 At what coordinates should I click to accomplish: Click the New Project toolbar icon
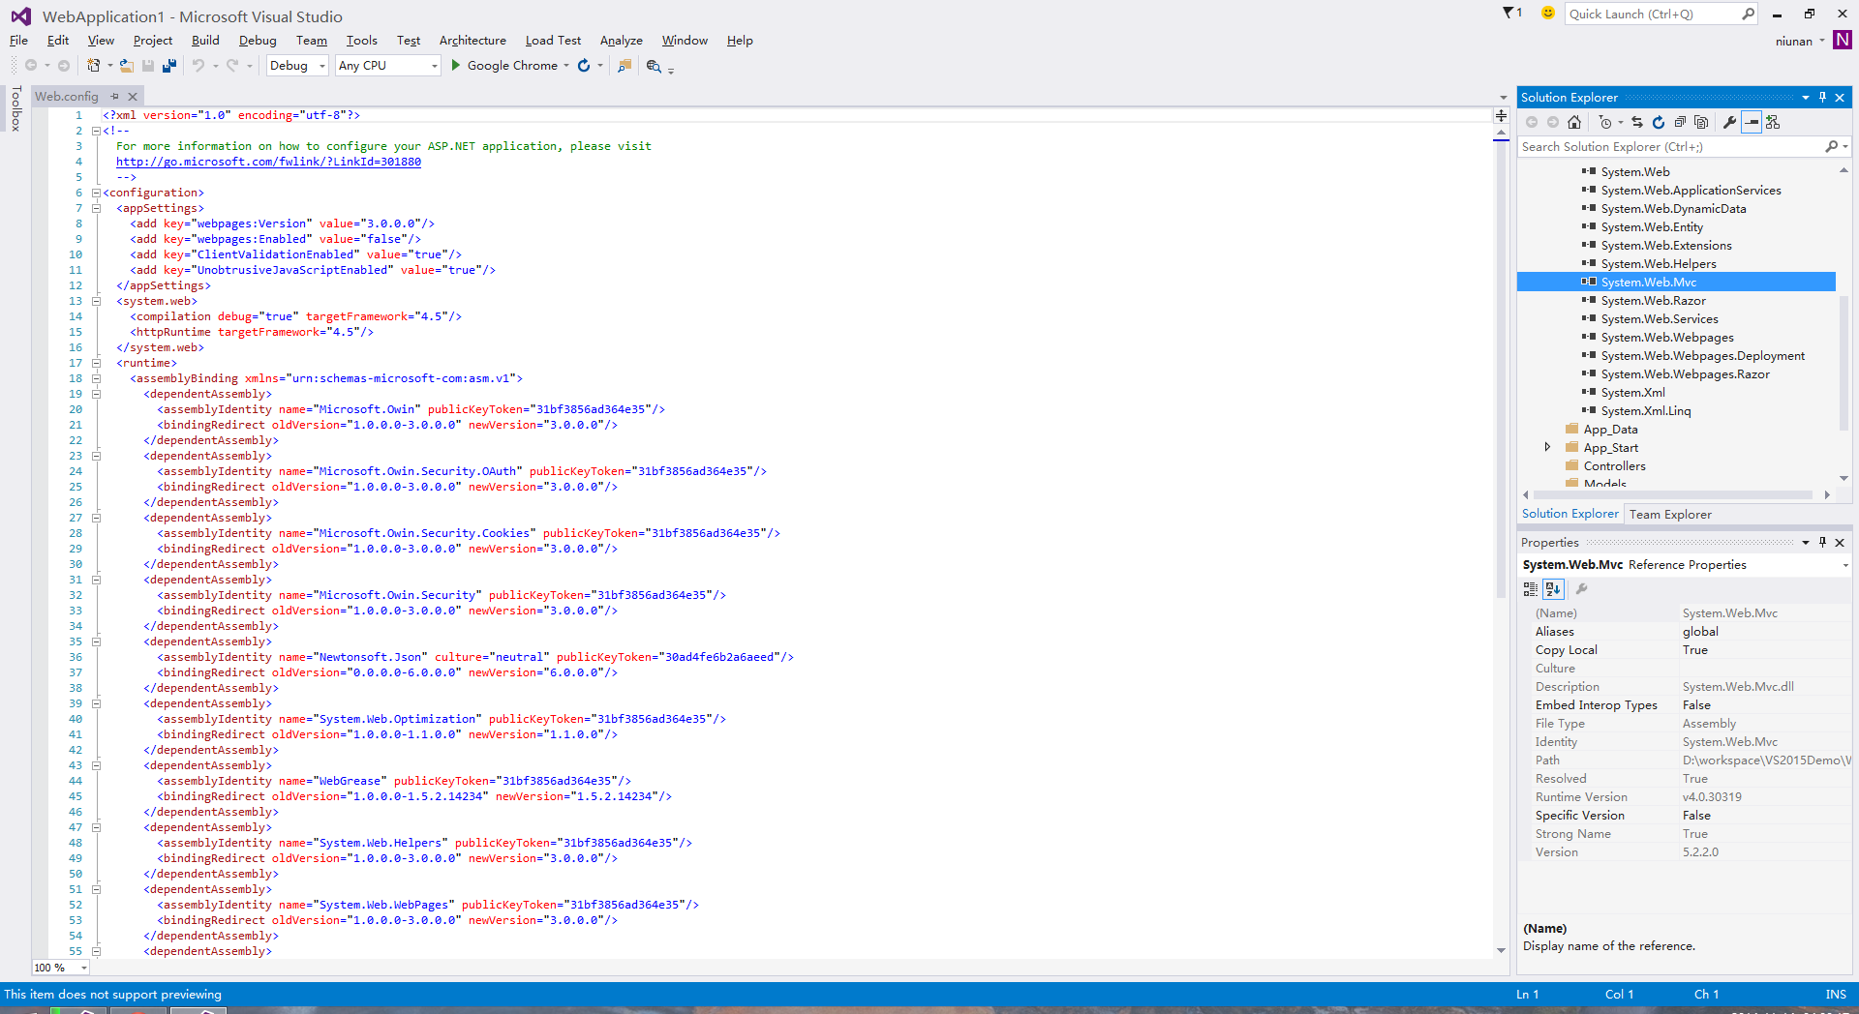coord(94,66)
